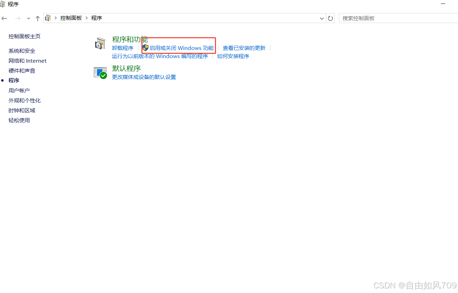458x293 pixels.
Task: Open the 程序和功能 heading
Action: [x=130, y=39]
